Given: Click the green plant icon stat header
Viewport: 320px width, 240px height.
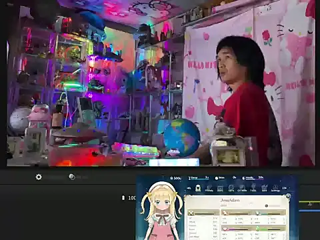Looking at the screenshot, I should [x=258, y=229].
